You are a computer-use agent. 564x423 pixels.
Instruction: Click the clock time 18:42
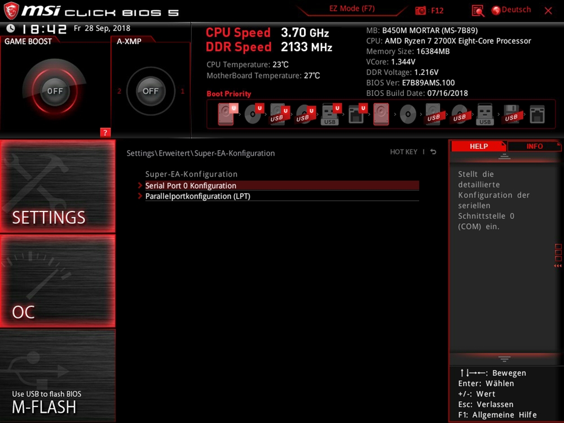[43, 29]
